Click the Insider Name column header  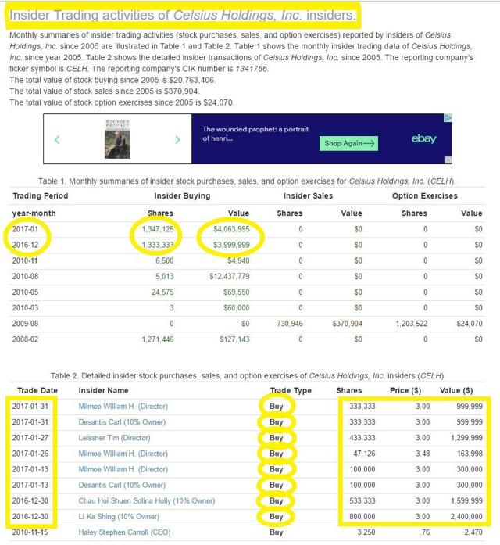tap(103, 390)
